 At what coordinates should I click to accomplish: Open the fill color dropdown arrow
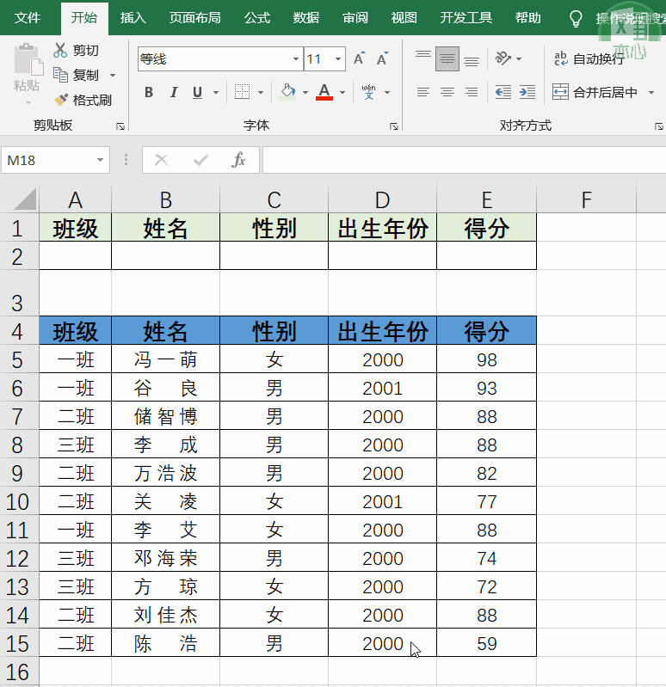point(305,93)
